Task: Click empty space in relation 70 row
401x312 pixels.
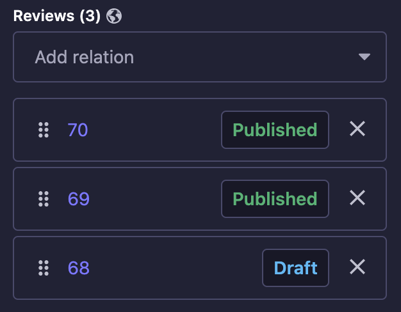Action: (154, 130)
